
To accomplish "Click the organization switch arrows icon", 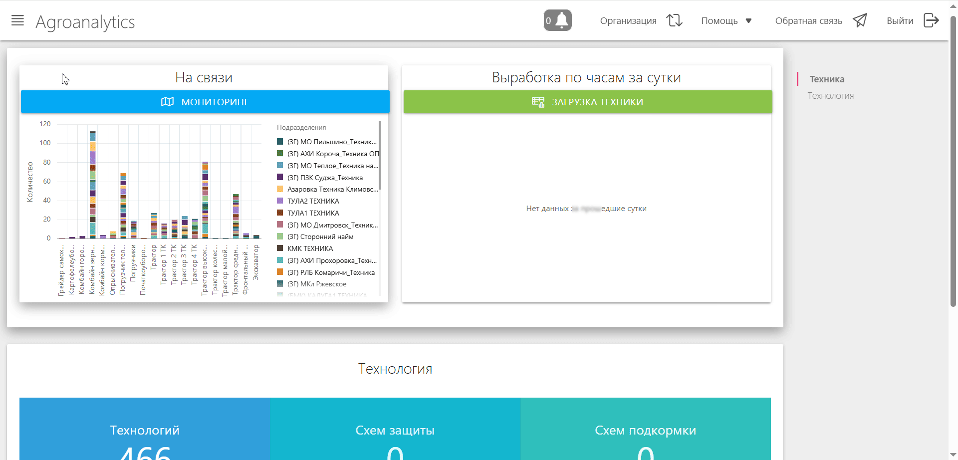I will click(674, 20).
